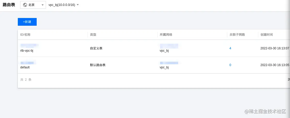Click the 所属网络 column header
Screen dimensions: 290x118
pos(166,35)
